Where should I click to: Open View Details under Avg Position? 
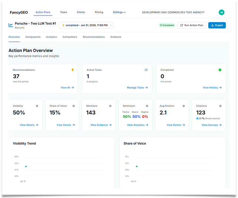pyautogui.click(x=176, y=125)
